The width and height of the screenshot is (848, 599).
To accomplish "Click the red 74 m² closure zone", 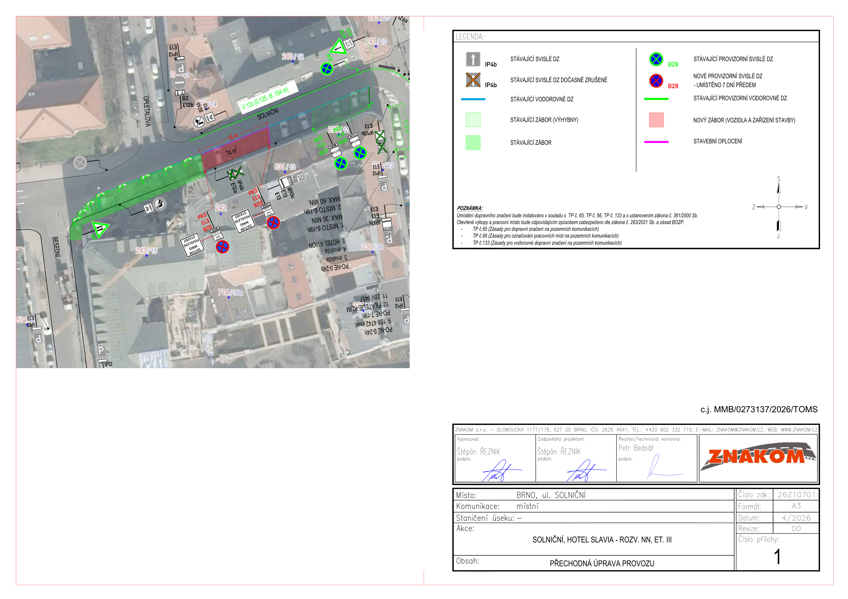I will click(235, 148).
